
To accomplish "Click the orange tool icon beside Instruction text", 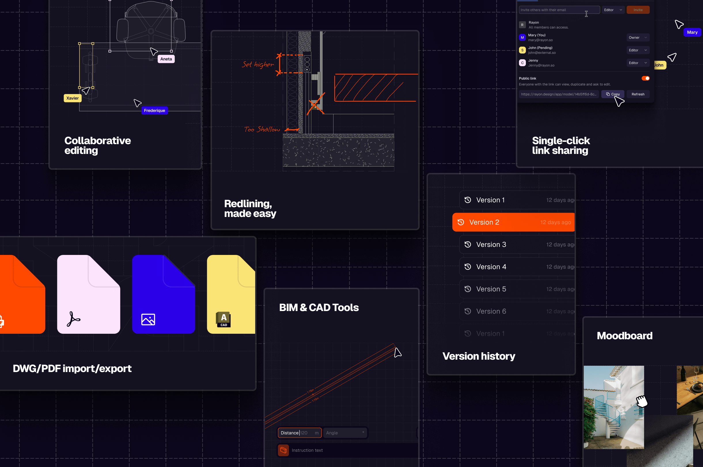I will click(283, 450).
